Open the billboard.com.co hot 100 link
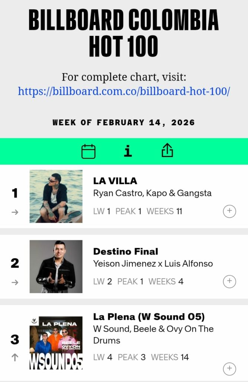 pyautogui.click(x=124, y=91)
